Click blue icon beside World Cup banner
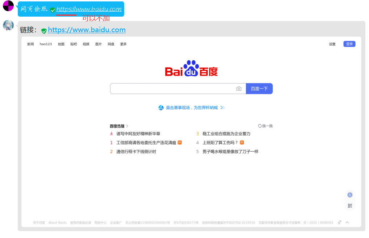The height and width of the screenshot is (238, 369). (161, 108)
